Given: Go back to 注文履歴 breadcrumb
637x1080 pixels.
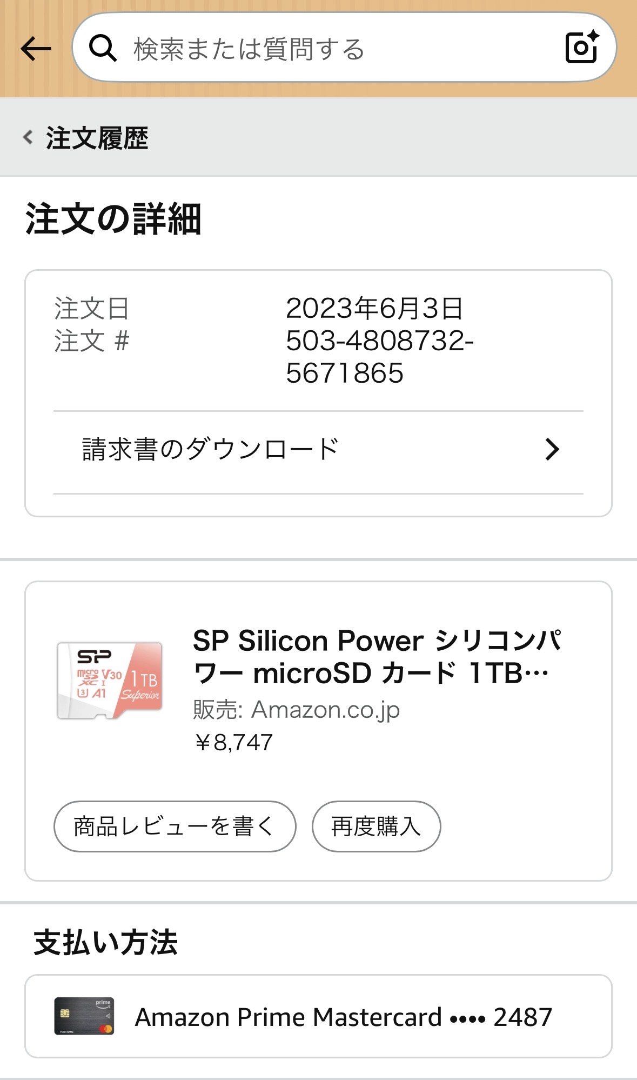Looking at the screenshot, I should 97,138.
